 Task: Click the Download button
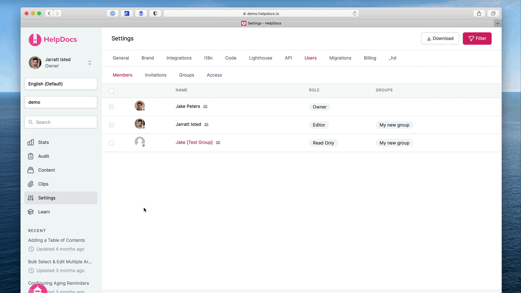440,38
